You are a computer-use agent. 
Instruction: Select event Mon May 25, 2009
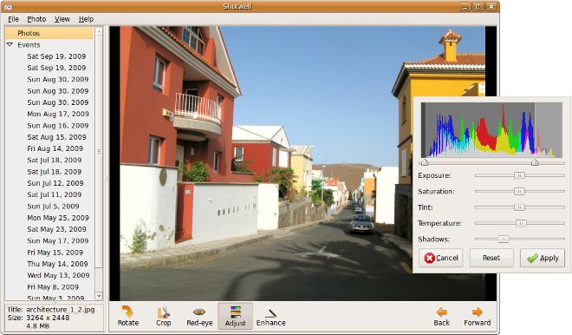[58, 218]
